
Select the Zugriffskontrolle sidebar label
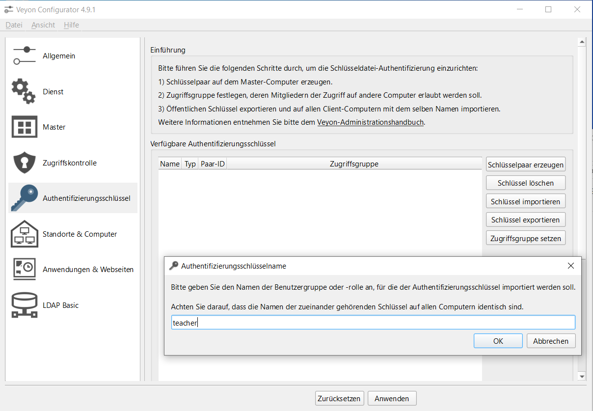coord(70,163)
